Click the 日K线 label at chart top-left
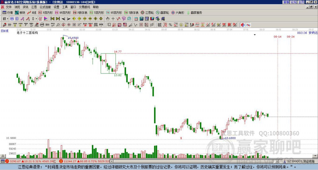The image size is (318, 170). 5,31
